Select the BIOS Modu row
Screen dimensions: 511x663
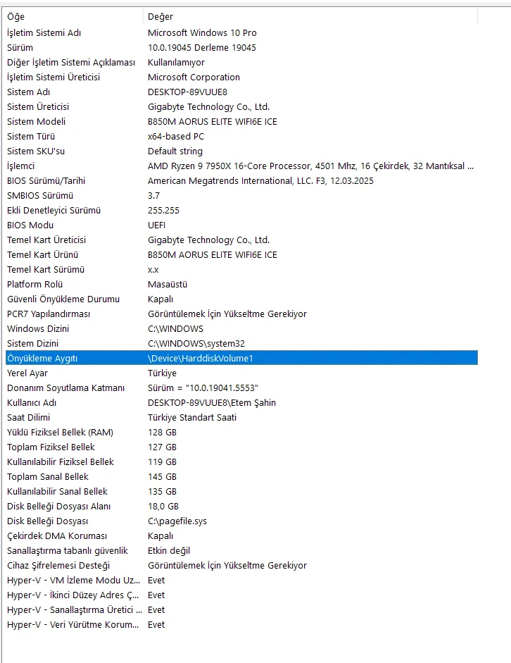pos(241,225)
